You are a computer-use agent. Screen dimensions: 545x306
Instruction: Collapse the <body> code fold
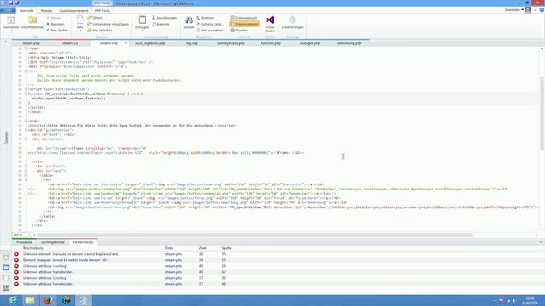click(26, 121)
